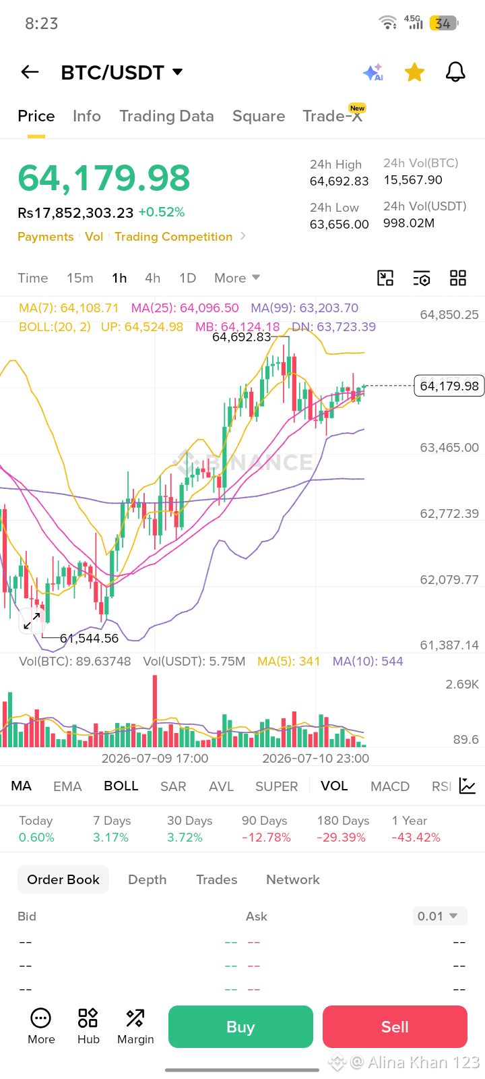
Task: Switch to Depth view
Action: point(148,879)
